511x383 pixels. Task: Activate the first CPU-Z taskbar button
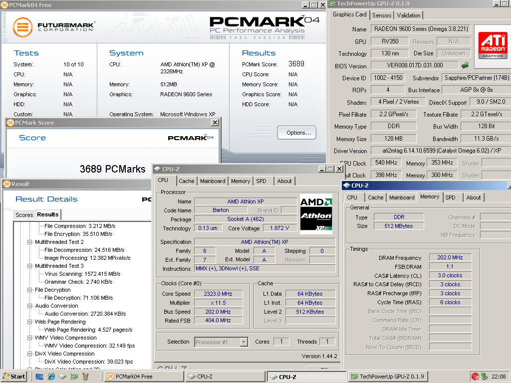point(226,377)
